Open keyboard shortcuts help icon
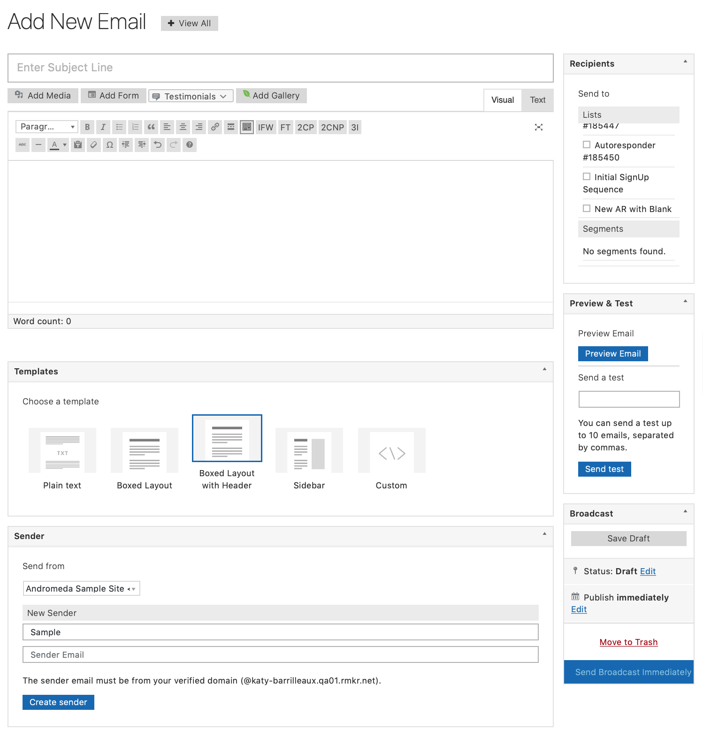 (x=190, y=145)
